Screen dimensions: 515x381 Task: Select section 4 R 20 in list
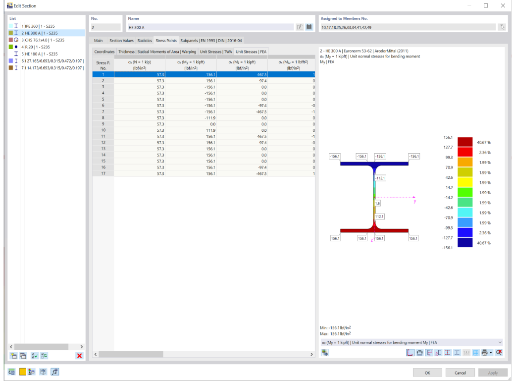point(47,47)
